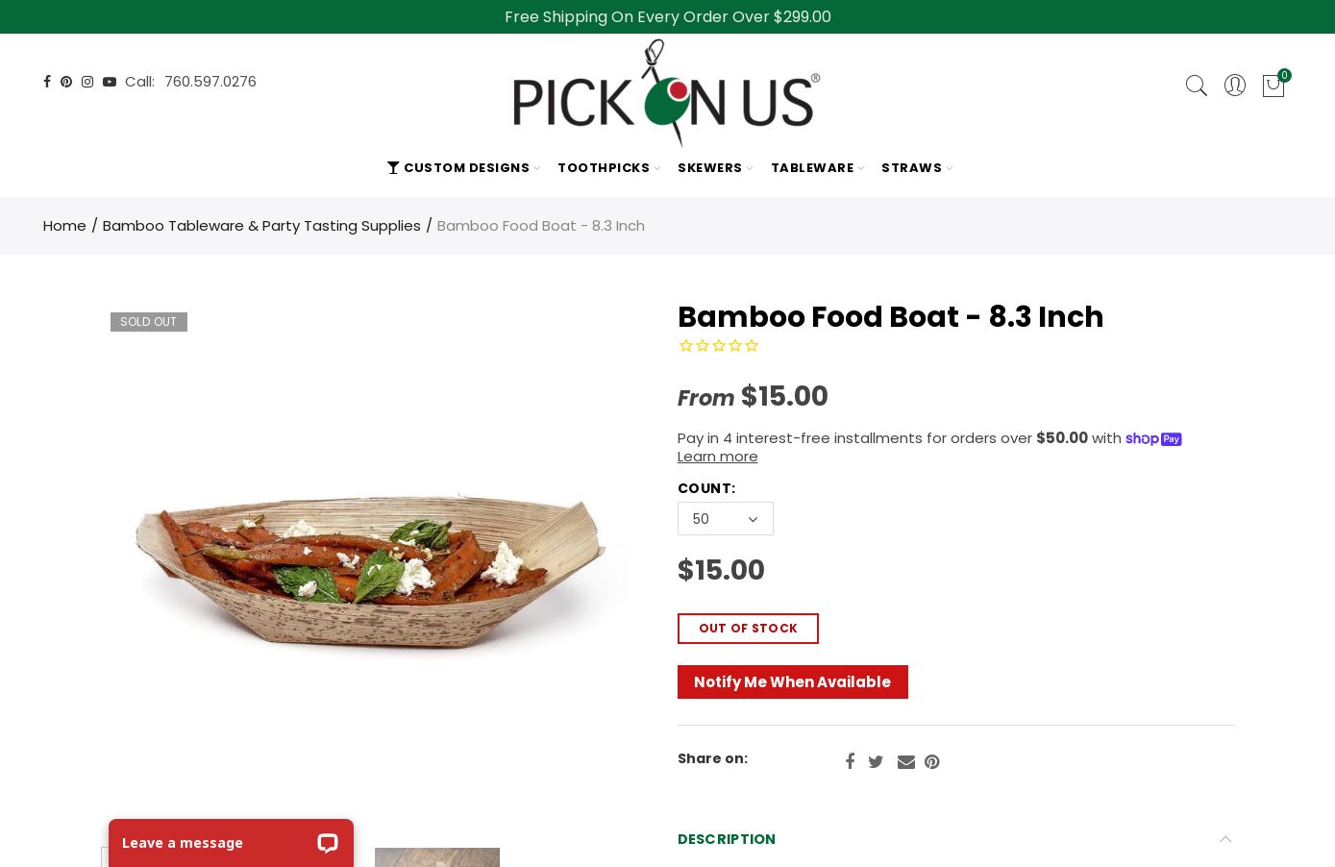Click Notify Me When Available button
Image resolution: width=1335 pixels, height=867 pixels.
pos(792,682)
